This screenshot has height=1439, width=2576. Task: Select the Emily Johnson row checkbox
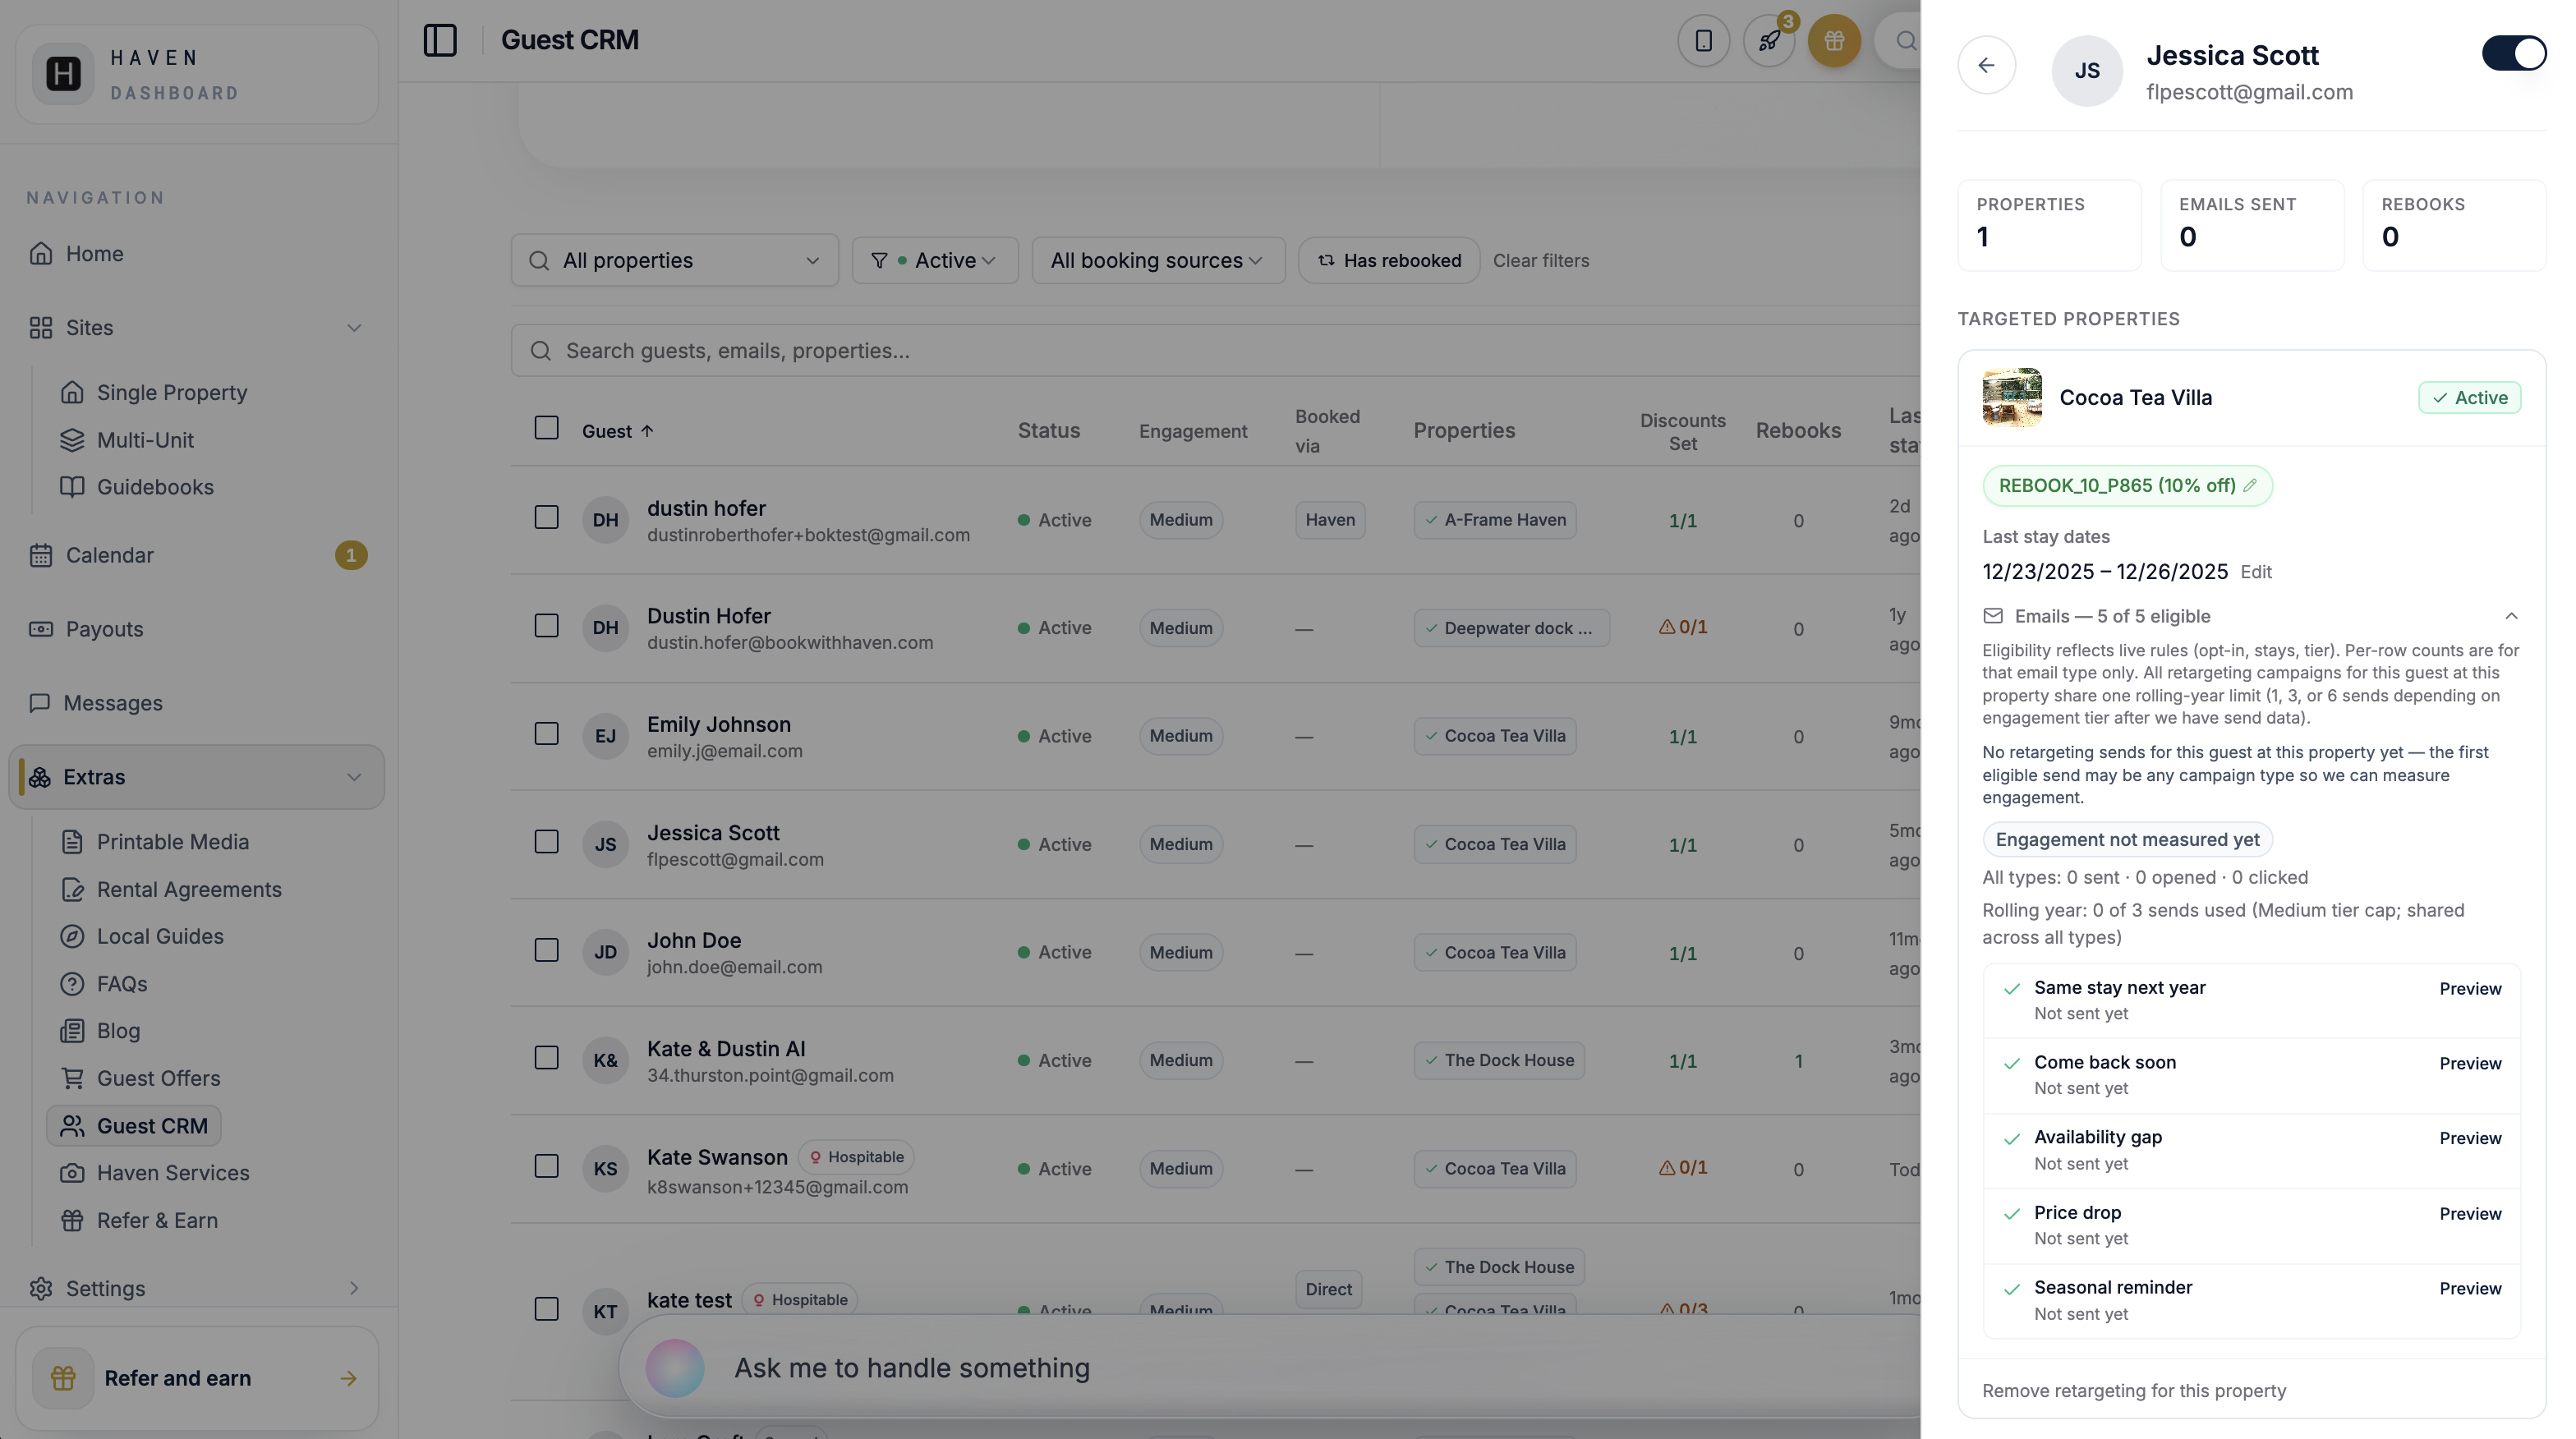point(546,734)
